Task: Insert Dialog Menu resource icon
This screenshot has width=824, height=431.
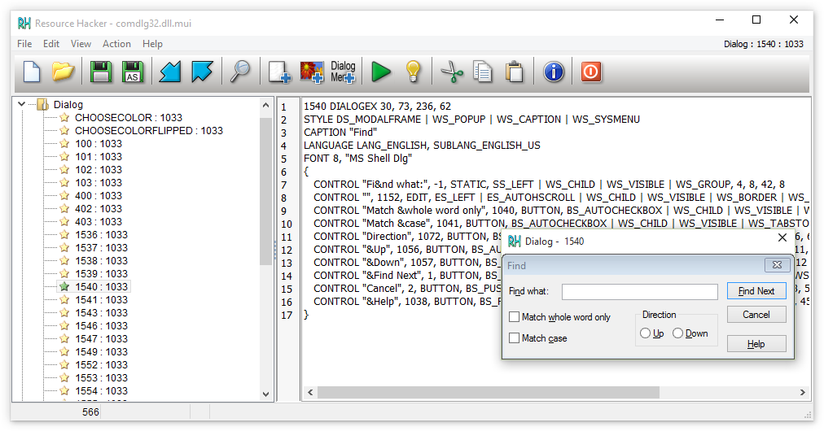Action: coord(343,72)
